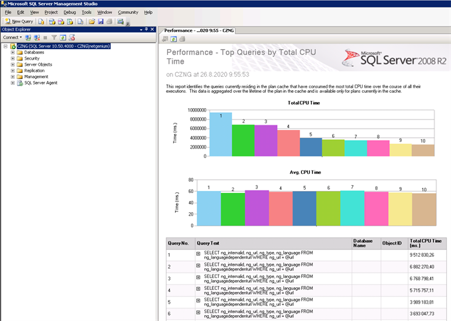451x321 pixels.
Task: Click the report Print icon
Action: 182,39
